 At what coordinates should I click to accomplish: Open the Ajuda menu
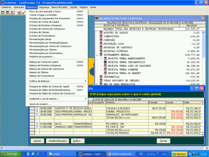click(x=93, y=7)
